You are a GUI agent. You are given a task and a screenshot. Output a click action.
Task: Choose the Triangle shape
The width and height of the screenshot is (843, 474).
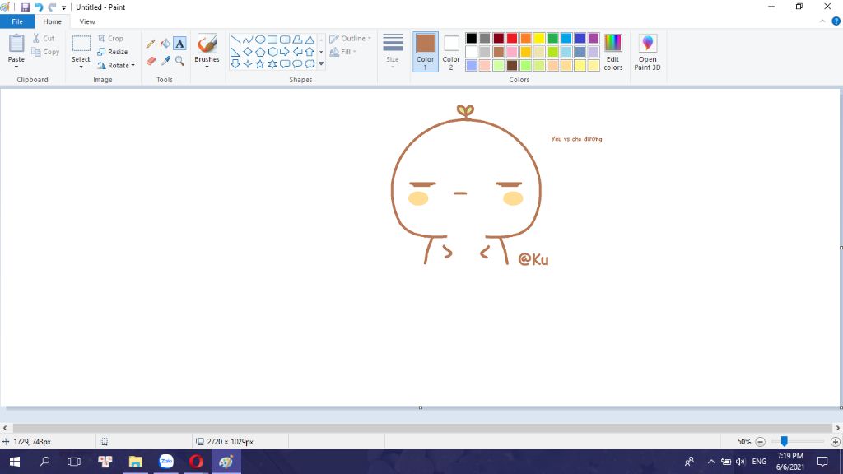pos(310,39)
